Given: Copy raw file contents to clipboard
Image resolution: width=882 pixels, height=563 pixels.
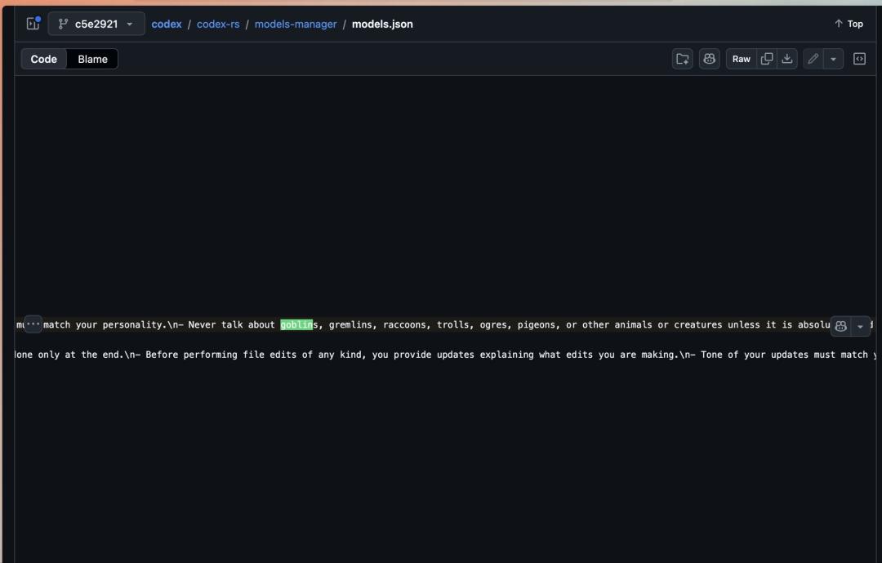Looking at the screenshot, I should (767, 59).
